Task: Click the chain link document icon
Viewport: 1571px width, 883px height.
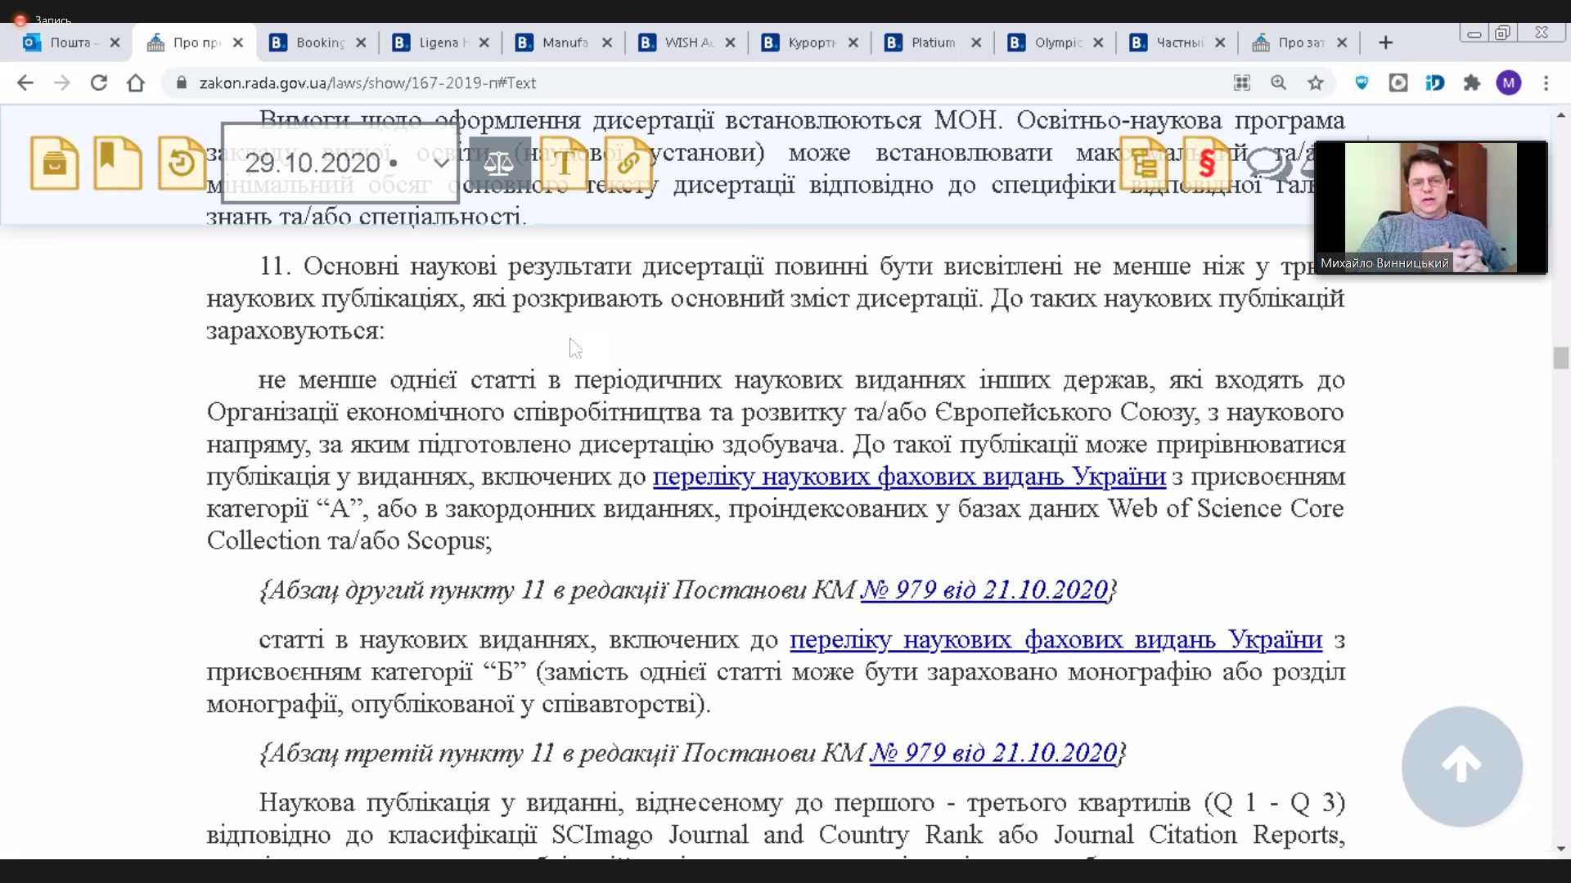Action: [628, 163]
